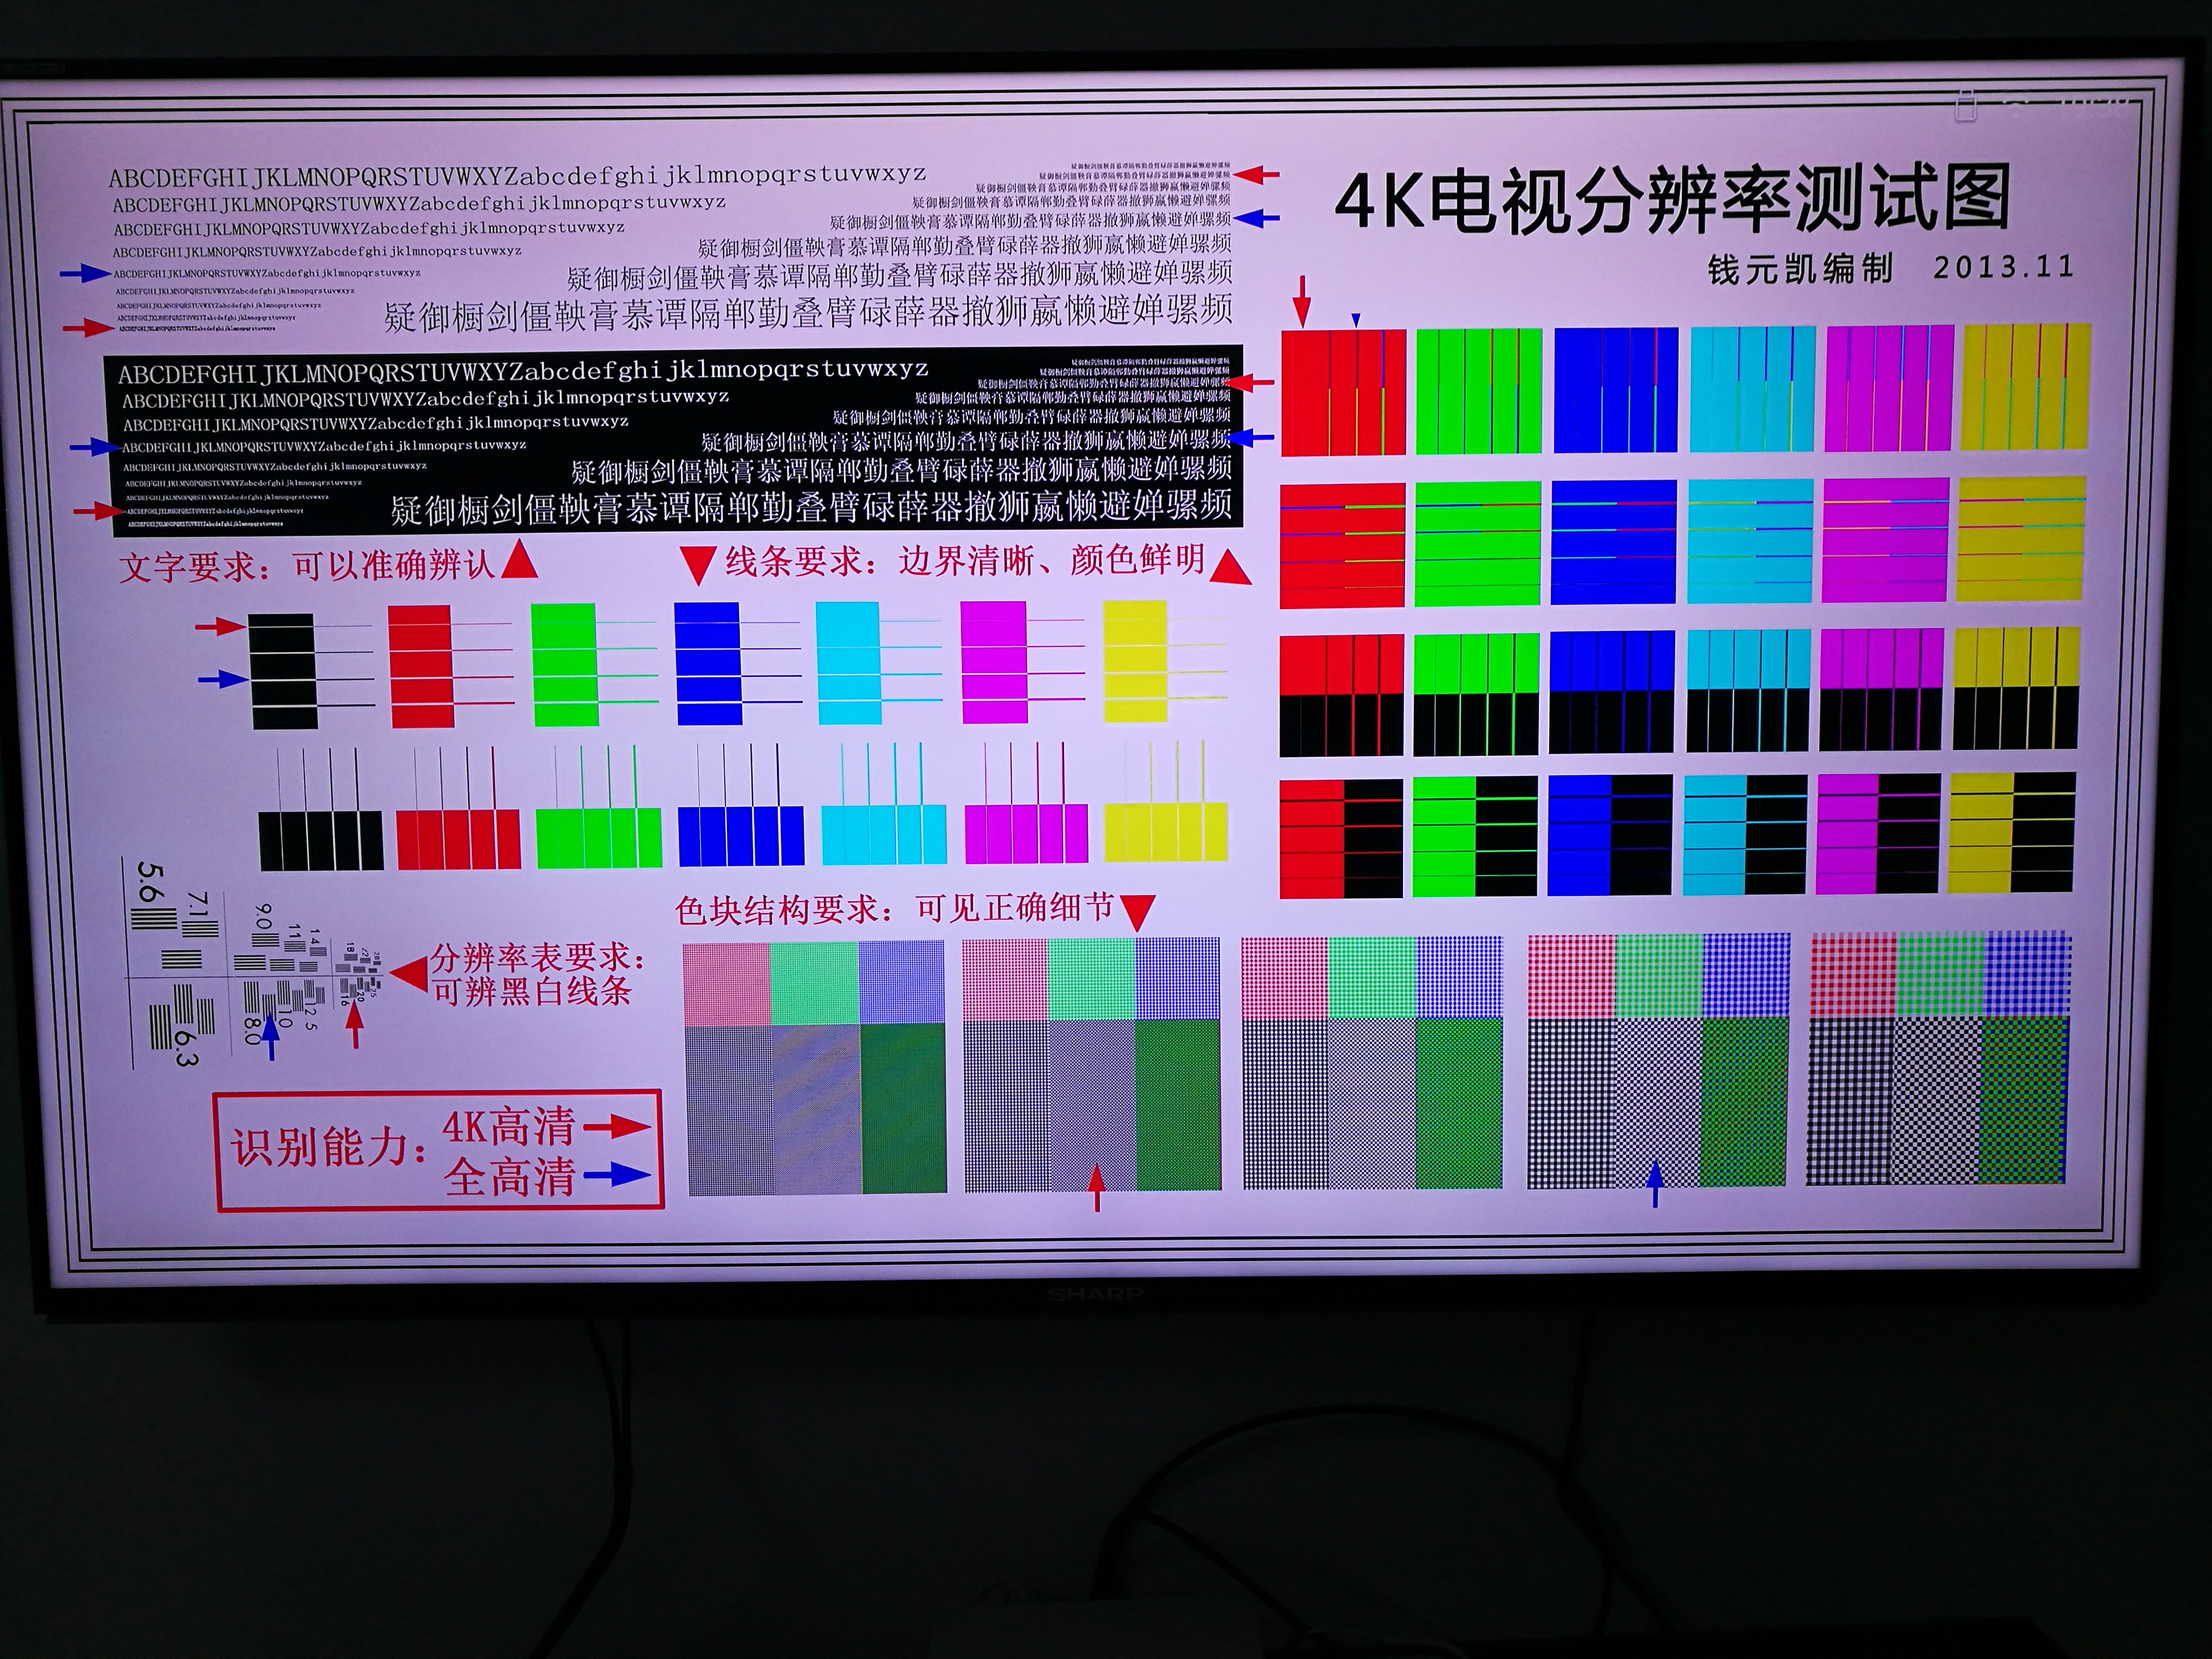Click the largest 疑御橱剑僵轶膏慕 line on white background
Image resolution: width=2212 pixels, height=1659 pixels.
[x=808, y=313]
